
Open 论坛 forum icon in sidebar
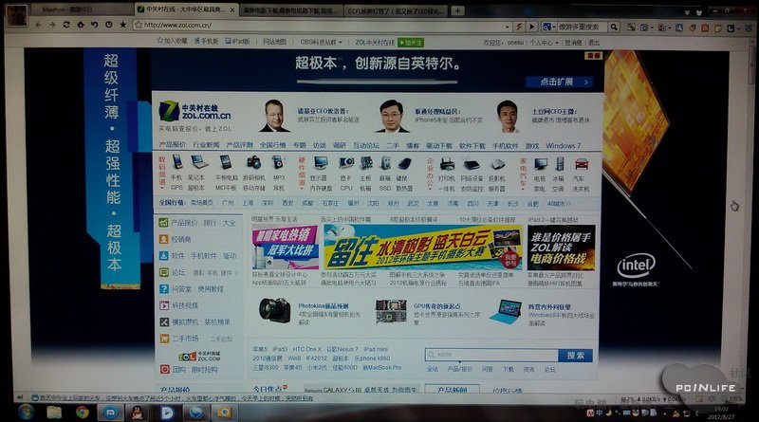point(163,272)
